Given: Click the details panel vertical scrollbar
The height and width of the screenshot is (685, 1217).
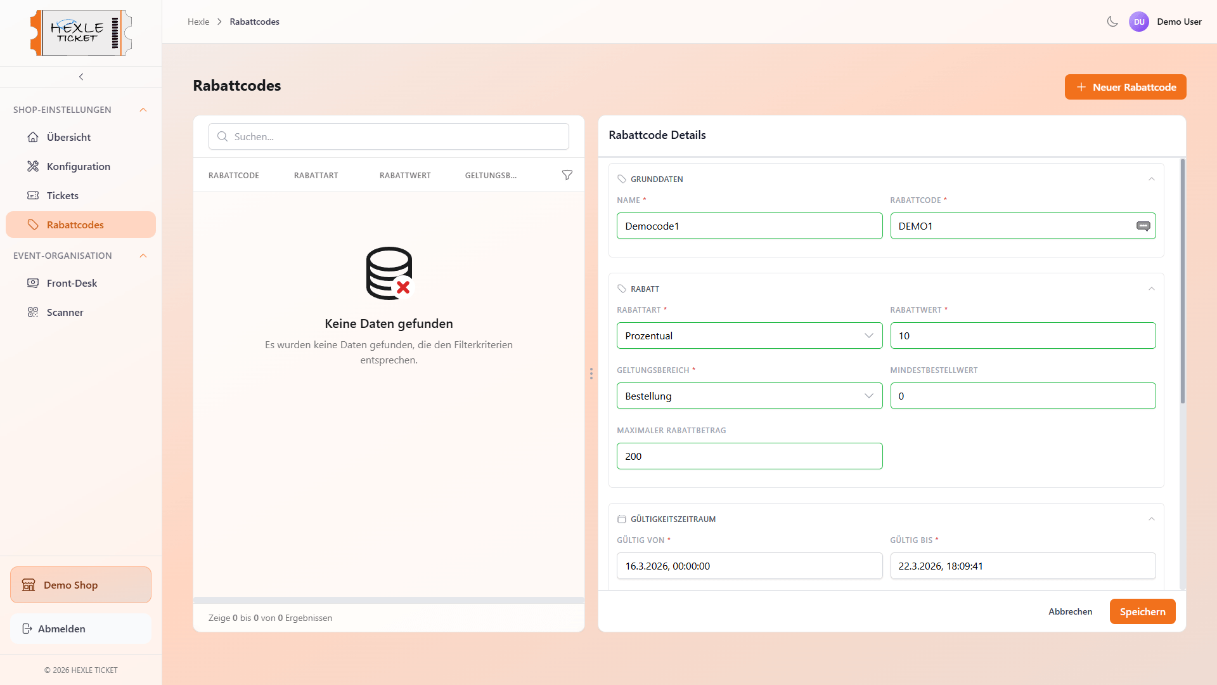Looking at the screenshot, I should pos(1182,282).
